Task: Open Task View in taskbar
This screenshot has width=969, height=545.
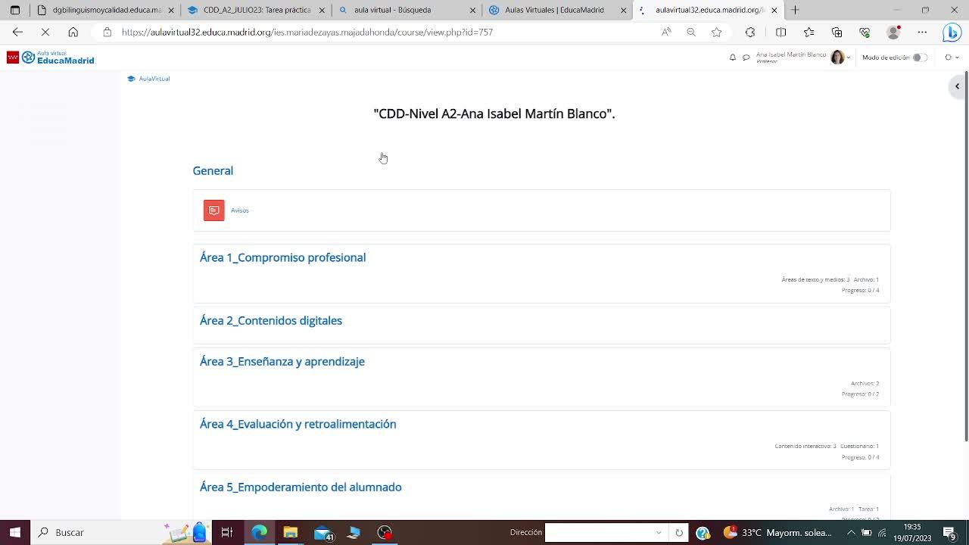Action: coord(226,532)
